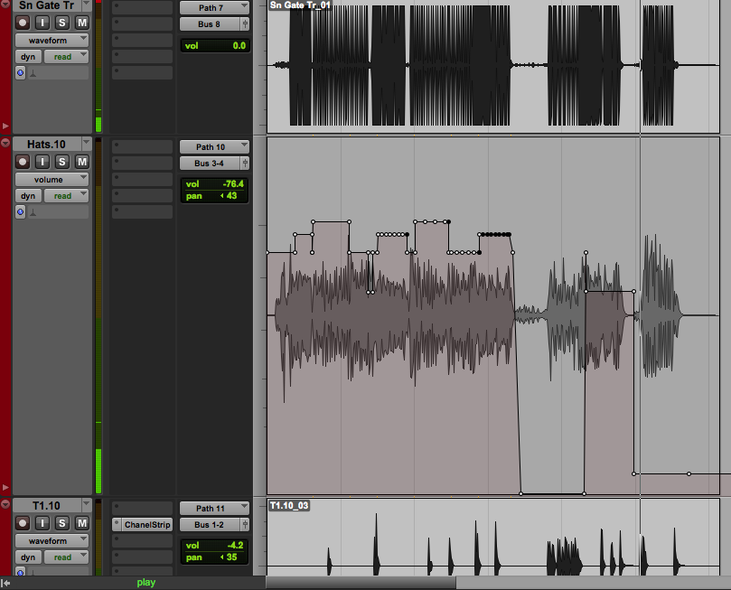Click Sn Gate Tr timebase selector icon

[x=20, y=72]
